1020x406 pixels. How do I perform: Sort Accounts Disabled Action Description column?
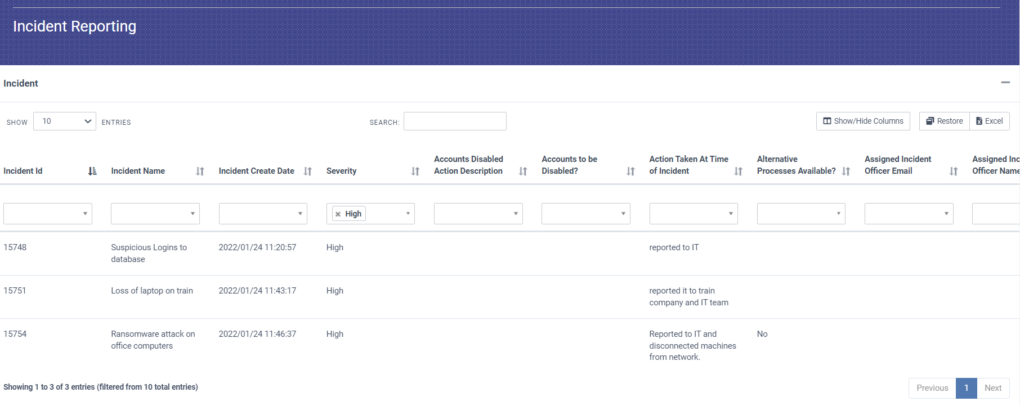523,171
